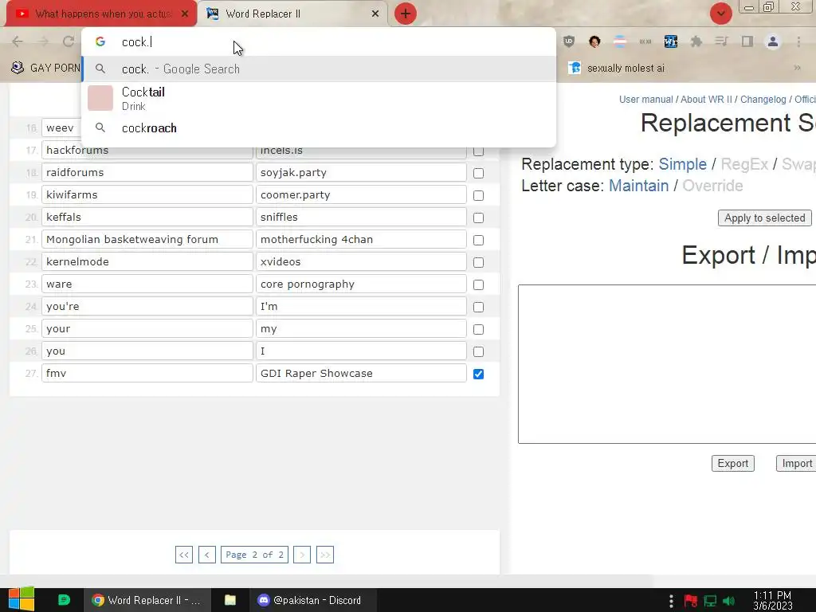The width and height of the screenshot is (816, 612).
Task: Open File Explorer from the taskbar
Action: click(x=230, y=600)
